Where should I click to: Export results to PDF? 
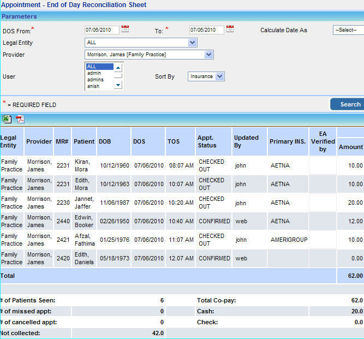point(20,119)
